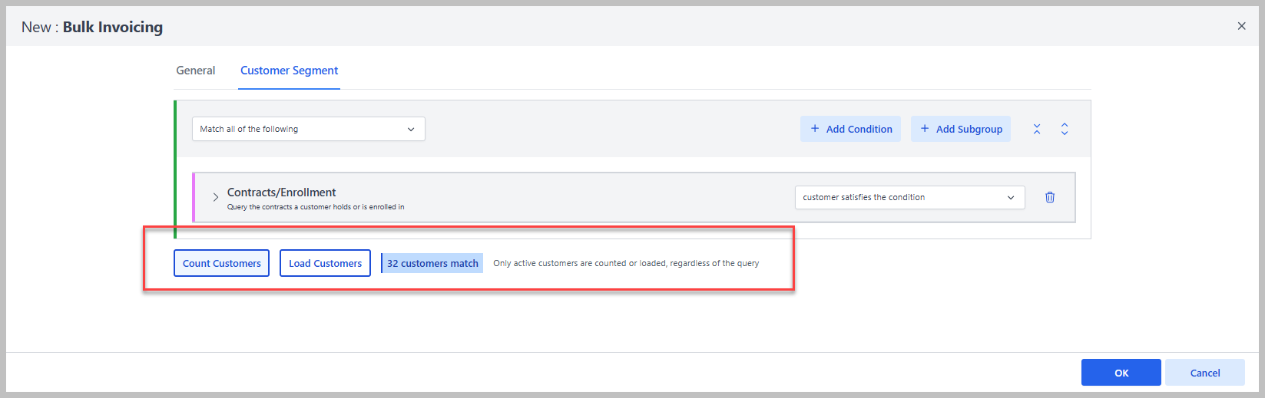1265x398 pixels.
Task: Expand all condition groups
Action: point(1065,129)
